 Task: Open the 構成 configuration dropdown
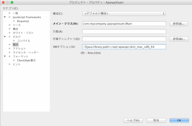pos(124,14)
